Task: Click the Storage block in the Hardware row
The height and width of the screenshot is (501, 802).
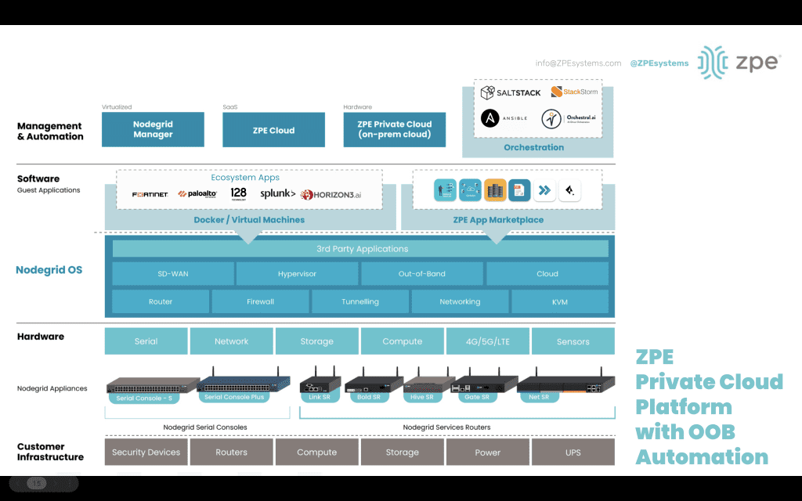Action: click(x=317, y=341)
